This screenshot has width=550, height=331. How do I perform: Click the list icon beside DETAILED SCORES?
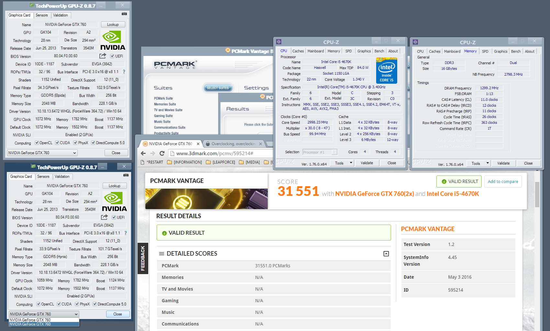[162, 254]
